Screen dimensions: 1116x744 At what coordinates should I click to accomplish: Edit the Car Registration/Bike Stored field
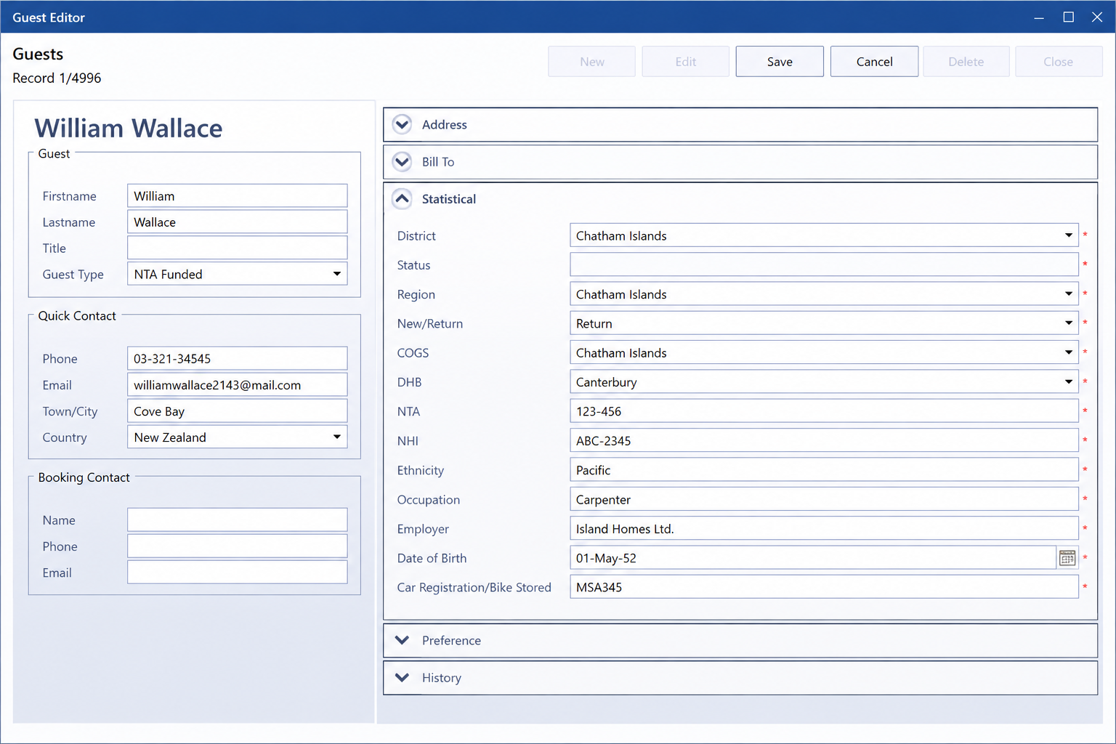(x=824, y=587)
